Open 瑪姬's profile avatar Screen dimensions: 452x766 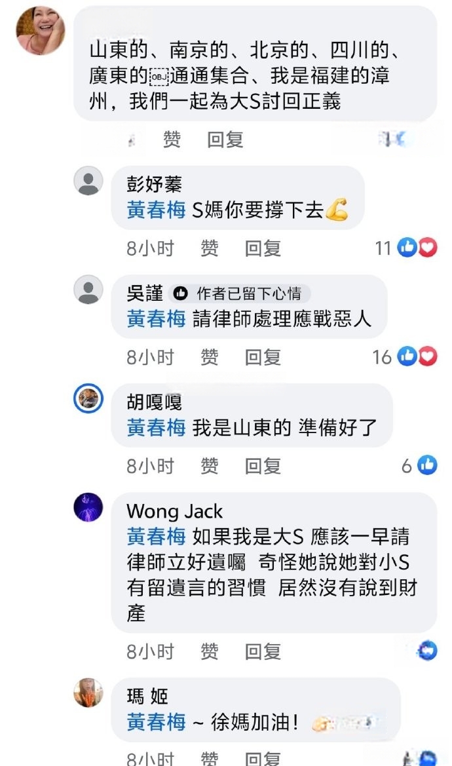click(88, 693)
